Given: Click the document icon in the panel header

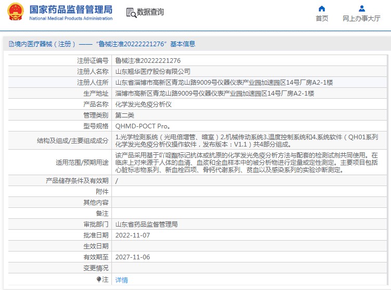Looking at the screenshot, I should point(5,44).
